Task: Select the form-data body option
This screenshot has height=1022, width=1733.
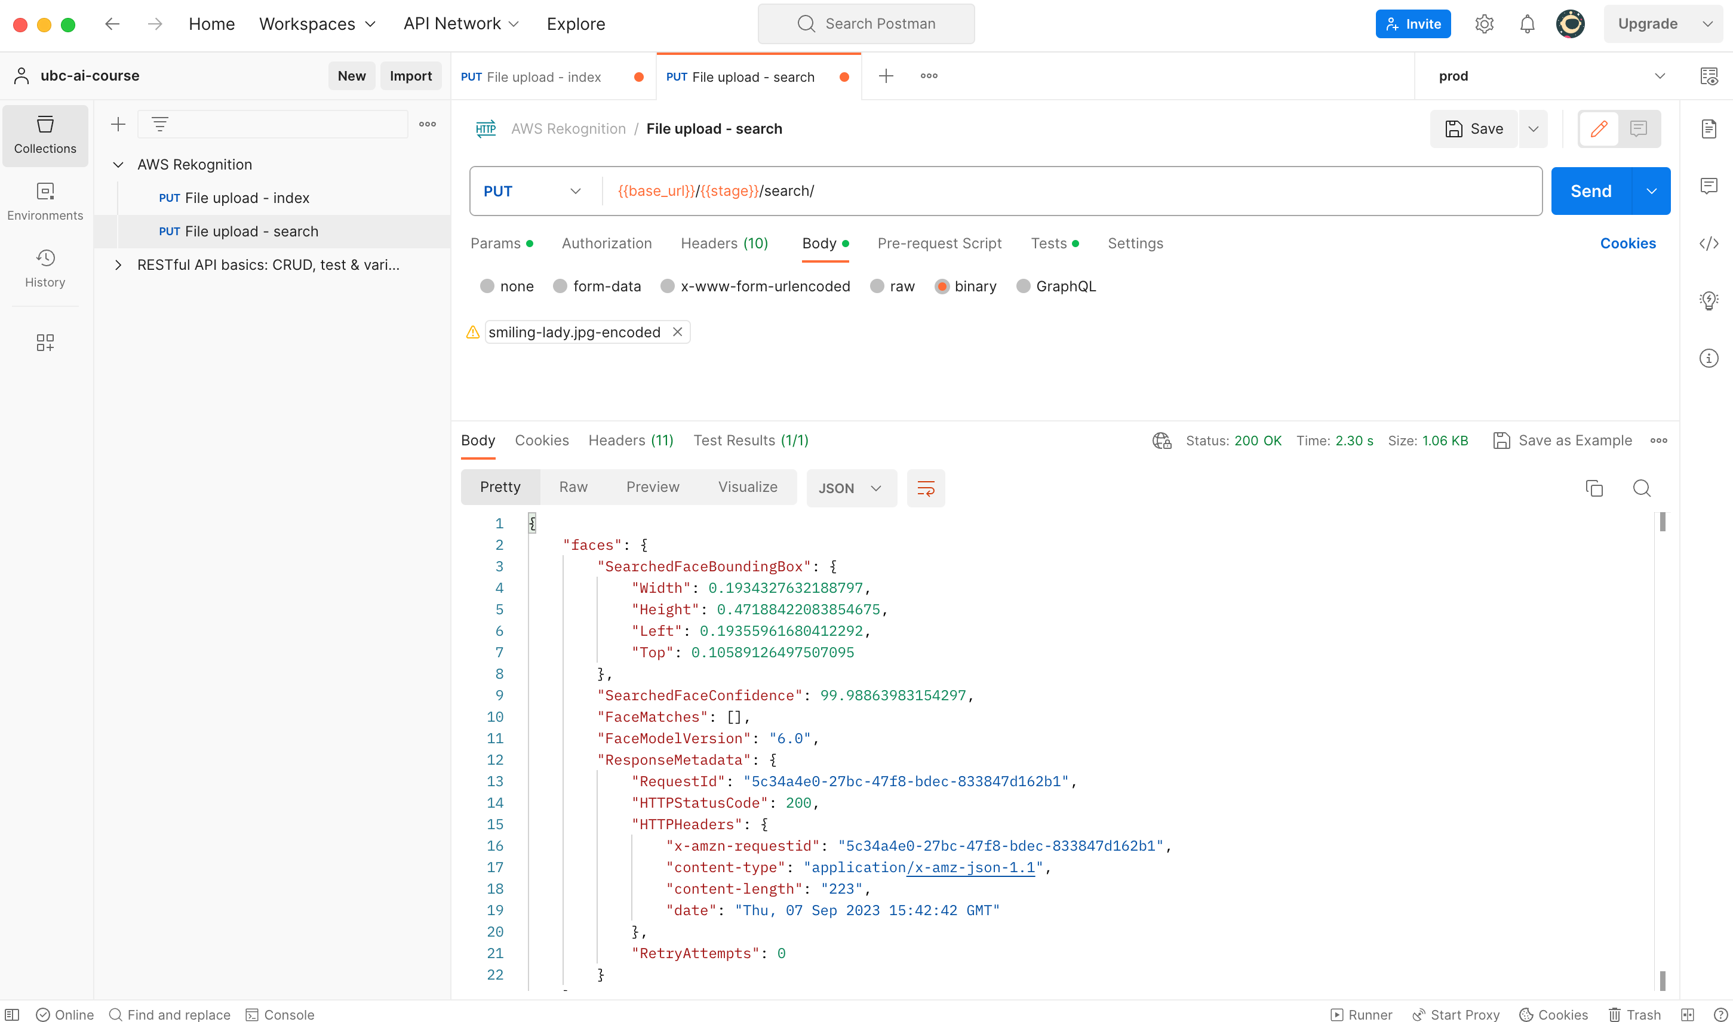Action: (x=560, y=287)
